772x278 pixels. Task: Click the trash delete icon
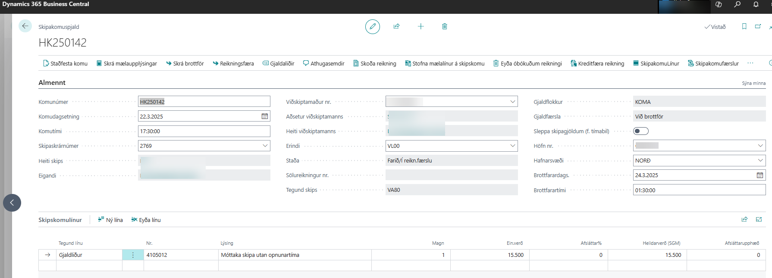click(x=444, y=27)
